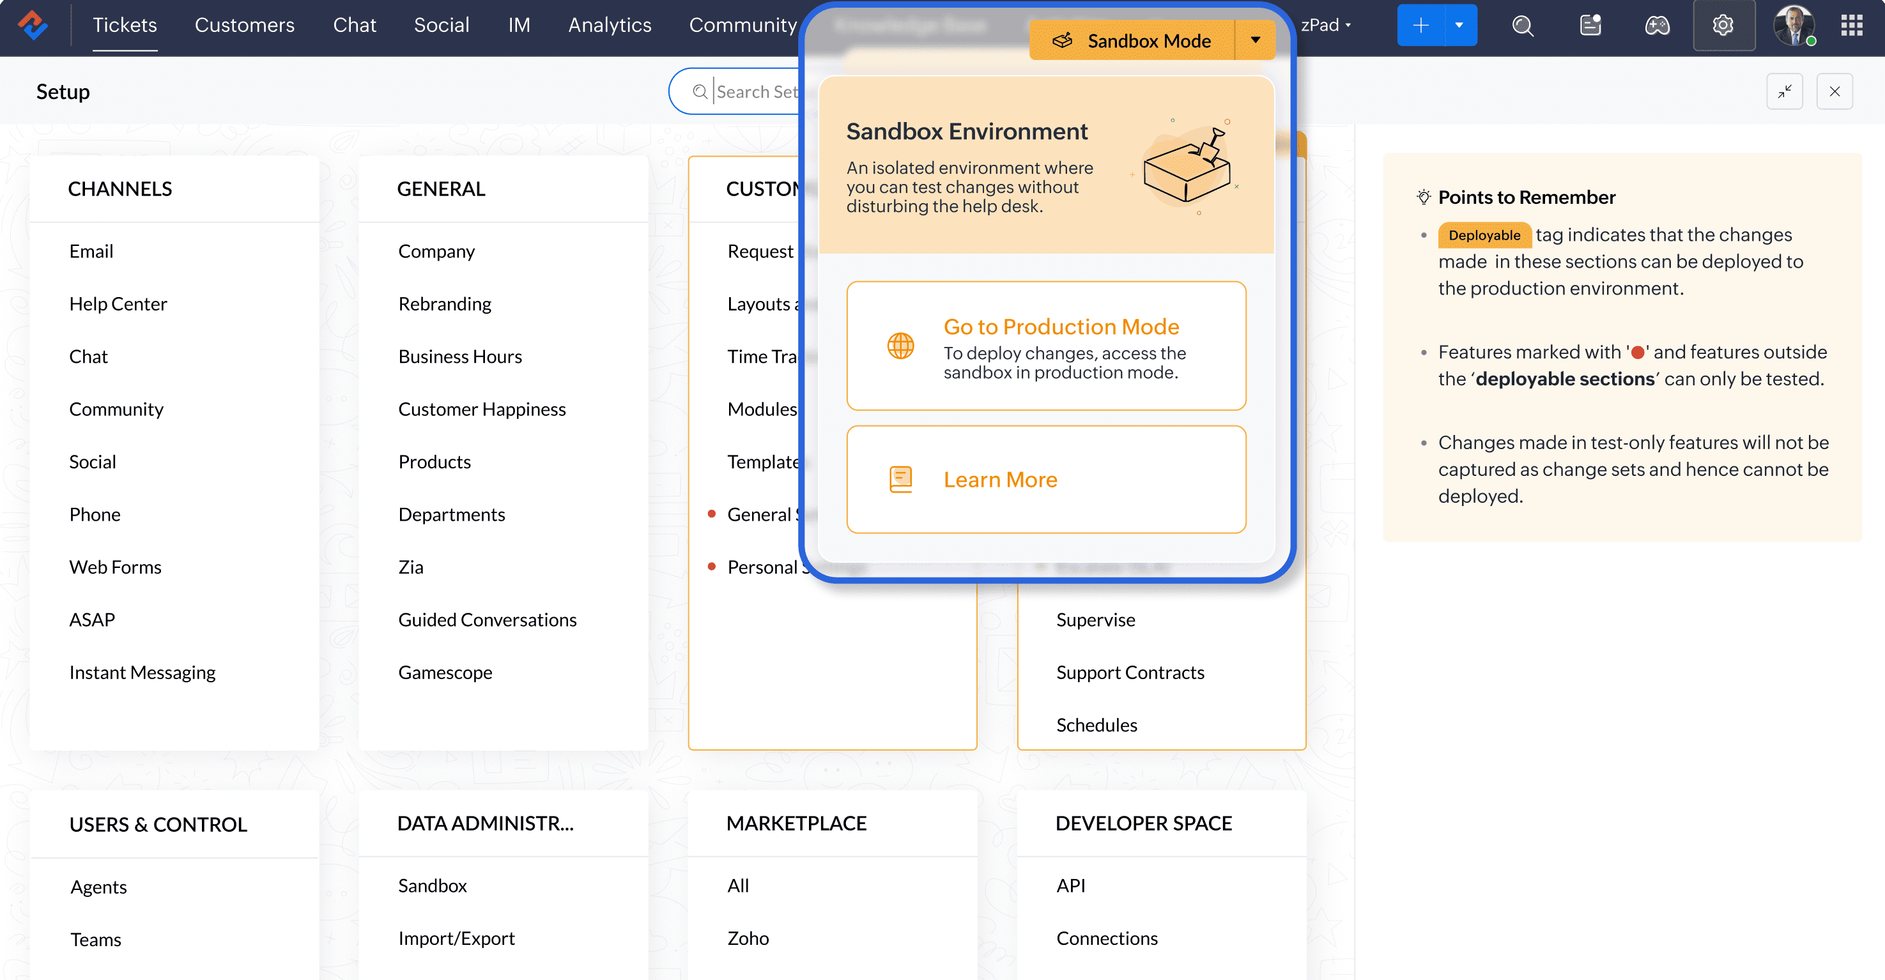The height and width of the screenshot is (980, 1885).
Task: Open the apps grid launcher icon
Action: coord(1851,26)
